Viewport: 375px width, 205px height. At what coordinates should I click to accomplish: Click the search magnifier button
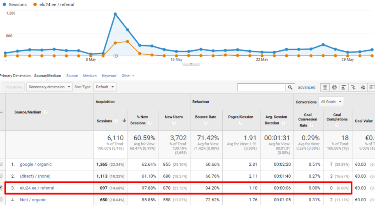point(290,87)
